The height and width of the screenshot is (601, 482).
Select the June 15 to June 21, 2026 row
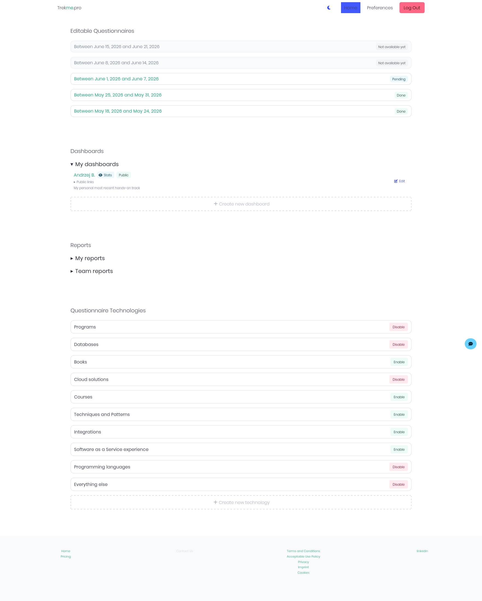(x=241, y=46)
